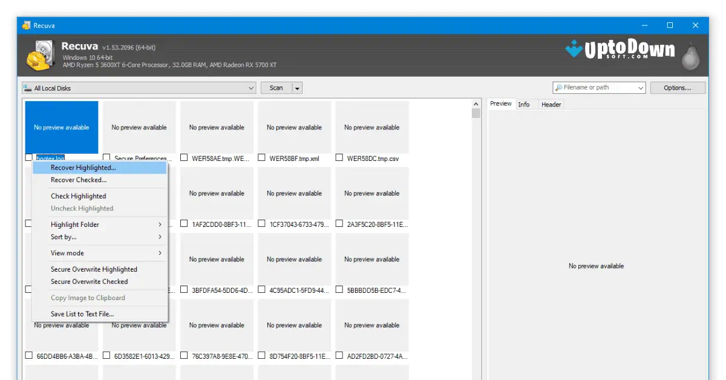Switch to the Info tab

[x=524, y=104]
